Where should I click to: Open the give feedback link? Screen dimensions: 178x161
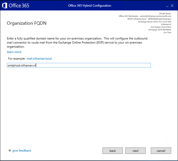point(22,151)
